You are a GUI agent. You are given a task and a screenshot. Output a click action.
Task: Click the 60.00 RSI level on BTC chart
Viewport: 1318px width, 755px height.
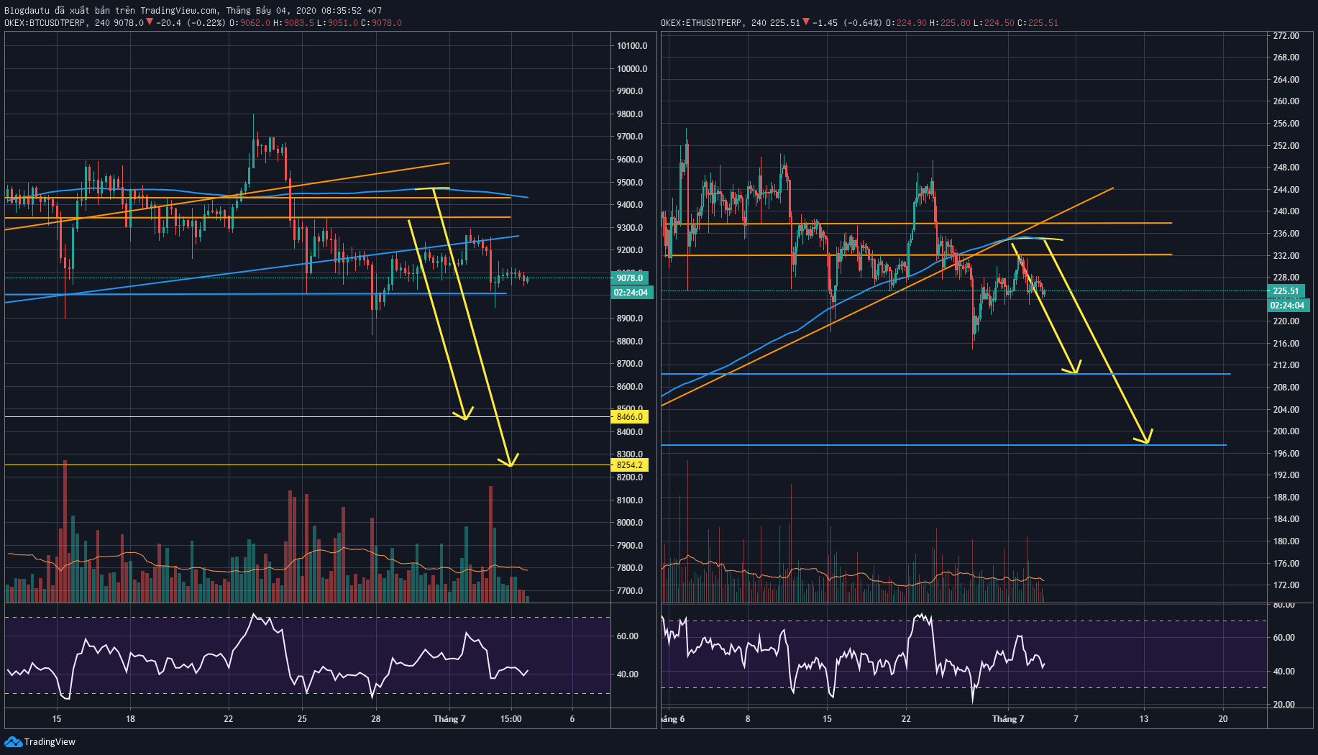(628, 636)
